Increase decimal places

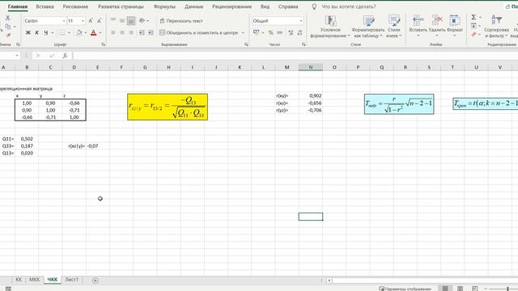coord(291,32)
